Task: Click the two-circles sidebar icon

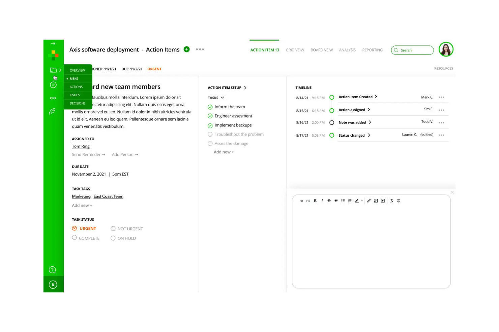Action: 53,98
